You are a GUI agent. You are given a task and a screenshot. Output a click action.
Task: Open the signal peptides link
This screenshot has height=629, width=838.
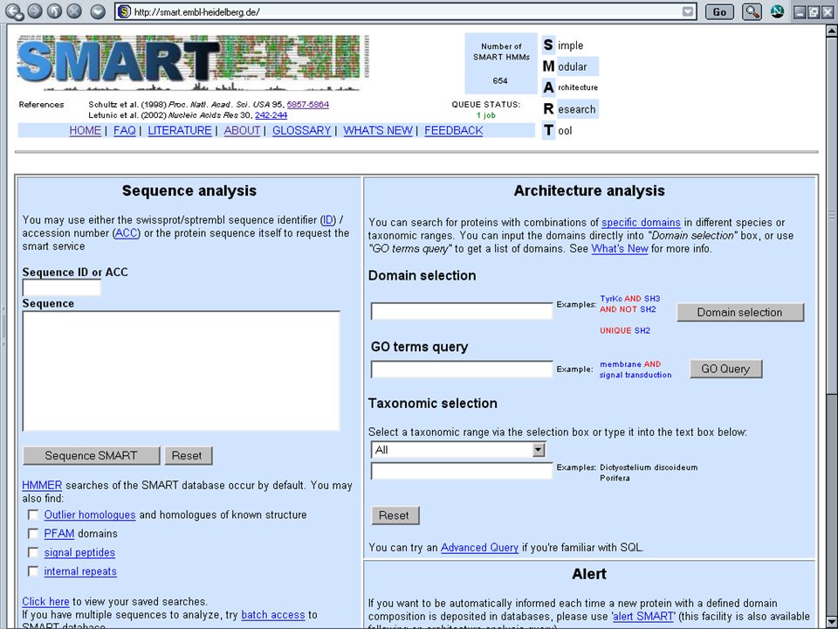pos(79,552)
